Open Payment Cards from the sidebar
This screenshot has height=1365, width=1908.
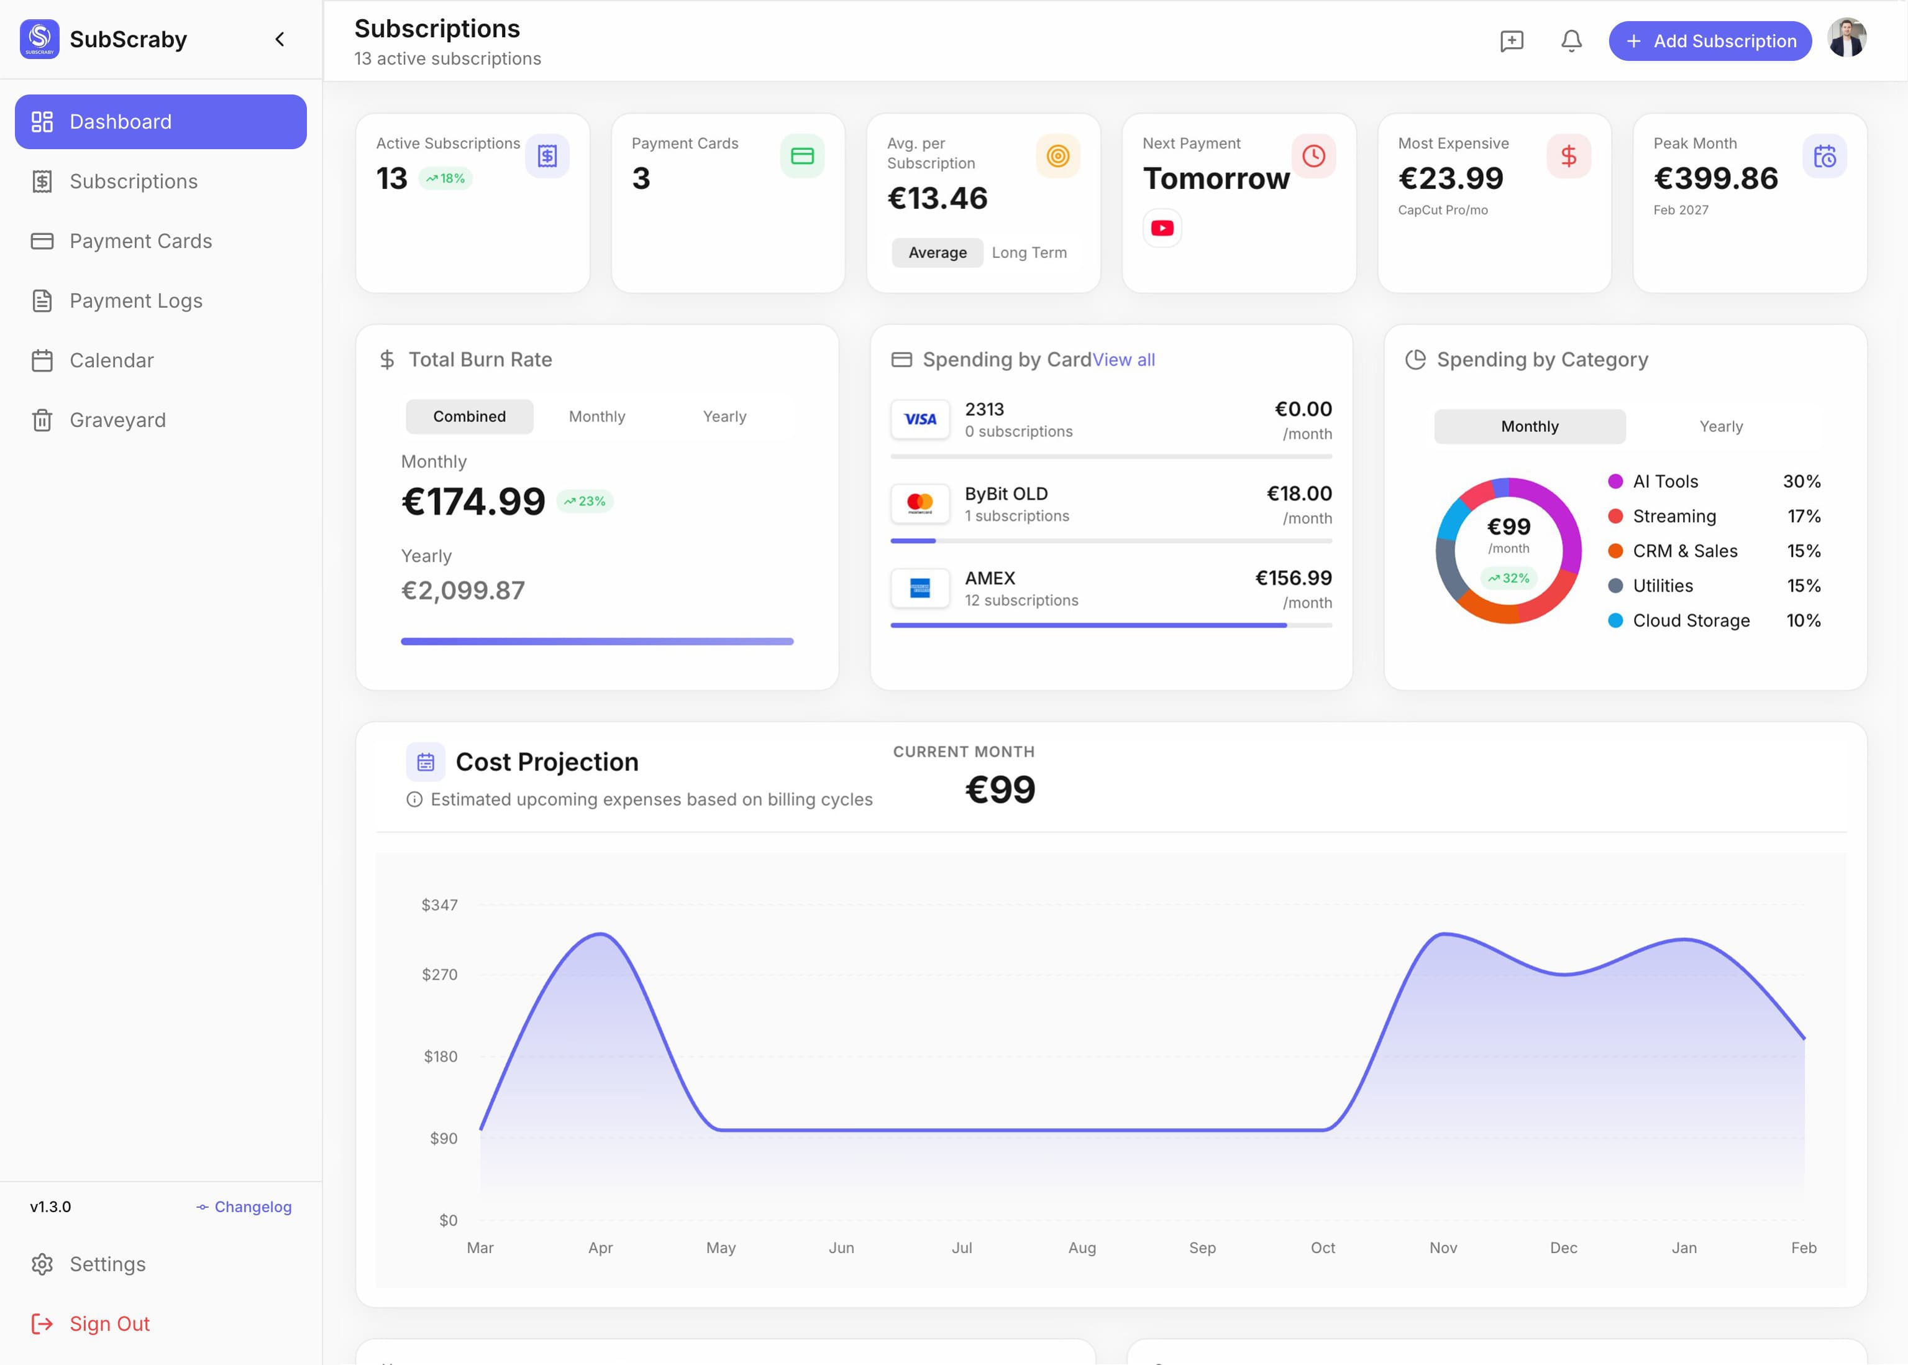pyautogui.click(x=140, y=241)
